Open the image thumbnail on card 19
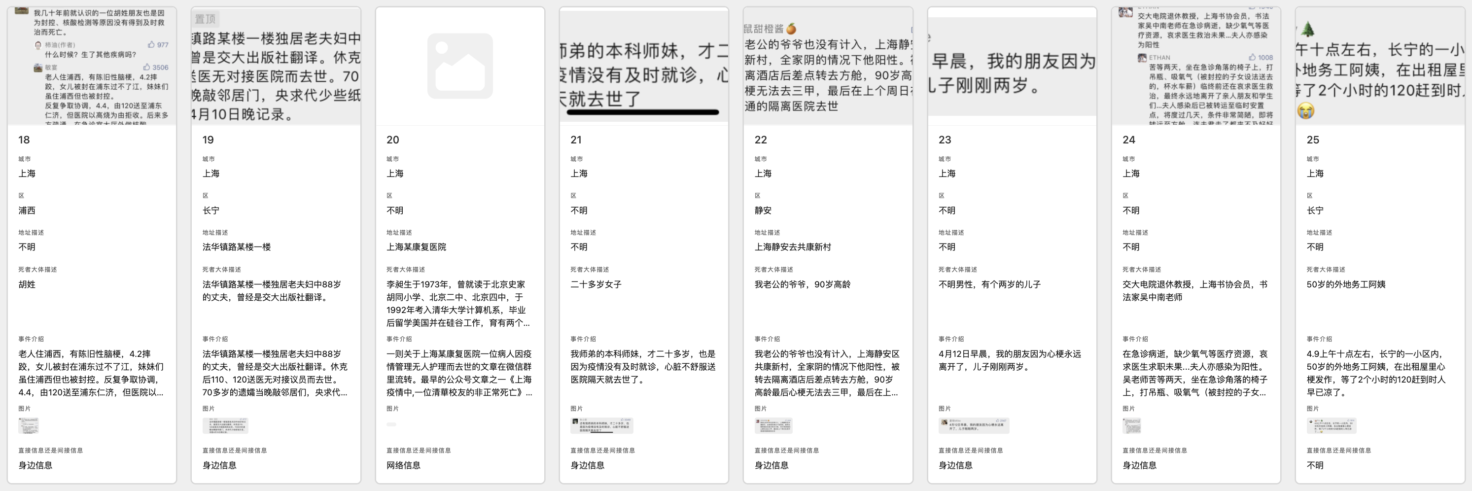 [x=227, y=425]
